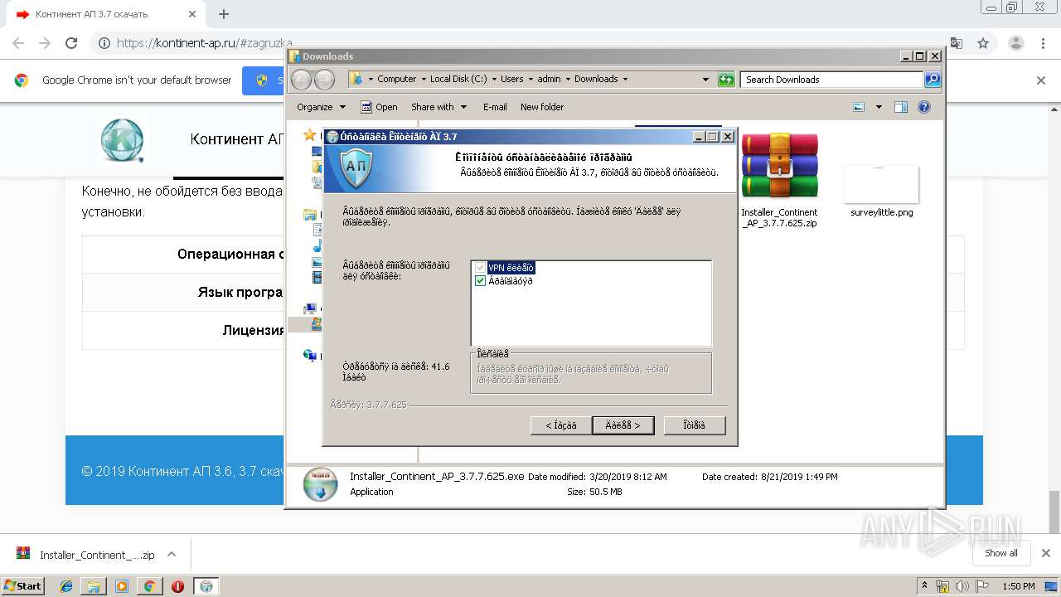Screen dimensions: 1061x597
Task: Open Opera from the taskbar
Action: pyautogui.click(x=177, y=585)
